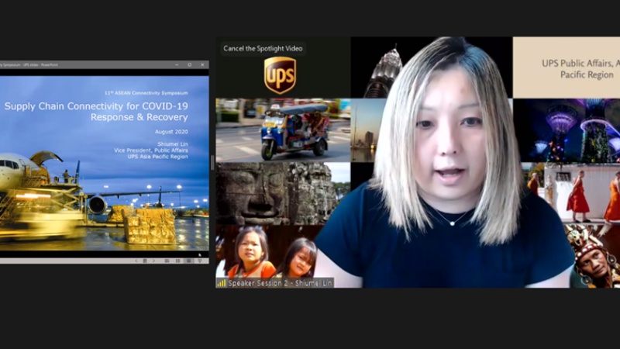Click the divider handle between slide and video
Image resolution: width=620 pixels, height=349 pixels.
212,163
